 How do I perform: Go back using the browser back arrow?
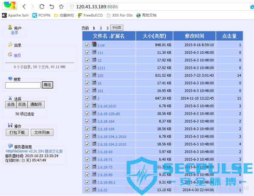(x=24, y=7)
